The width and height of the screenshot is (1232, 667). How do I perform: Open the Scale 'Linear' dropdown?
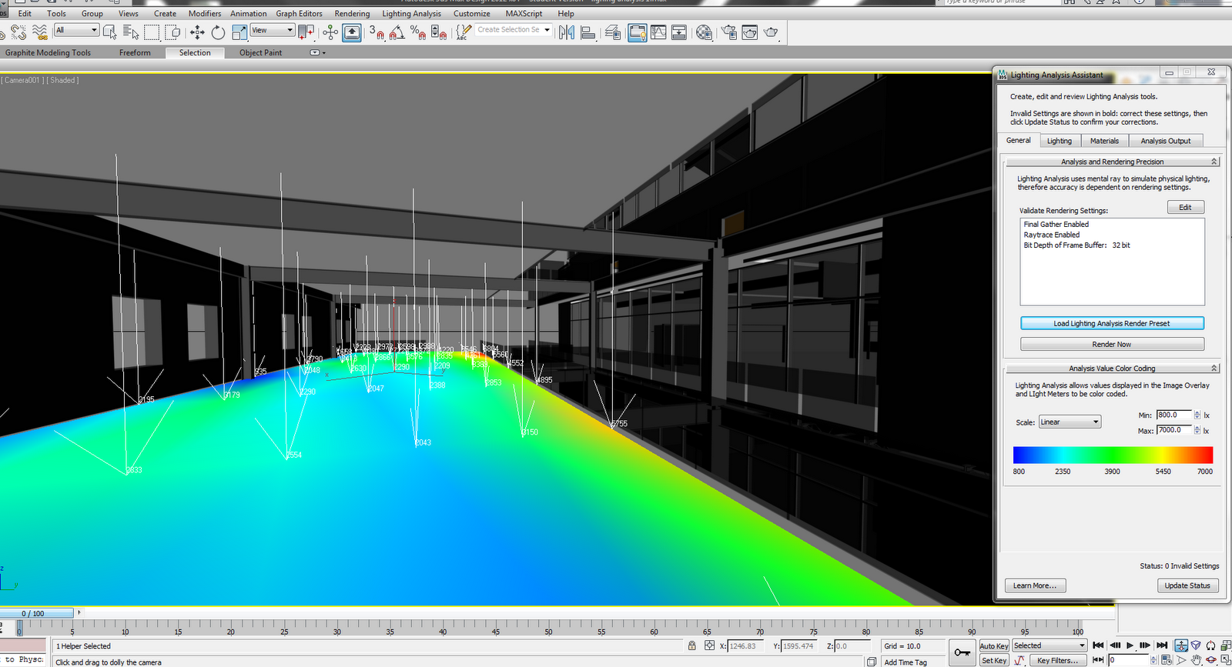(x=1070, y=422)
